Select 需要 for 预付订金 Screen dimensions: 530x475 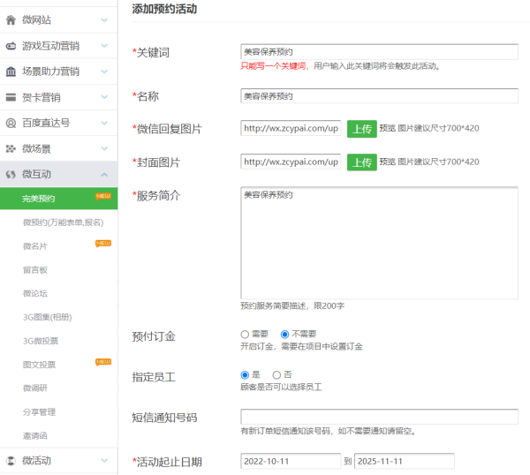pos(245,335)
